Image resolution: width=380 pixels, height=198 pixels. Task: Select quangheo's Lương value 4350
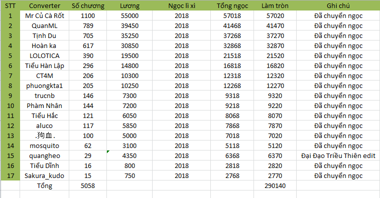tap(130, 155)
